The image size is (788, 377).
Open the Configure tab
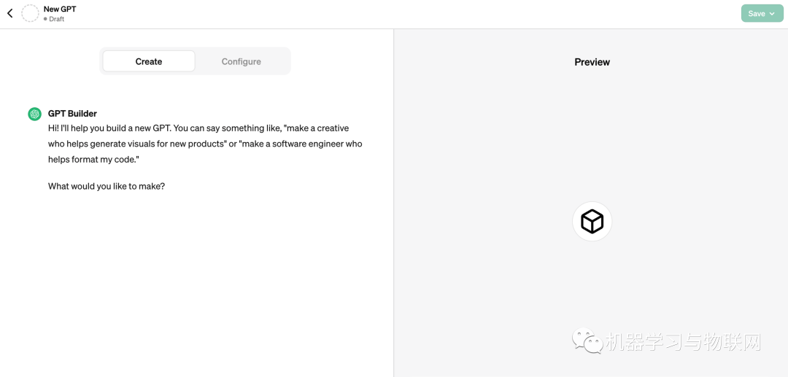(242, 61)
